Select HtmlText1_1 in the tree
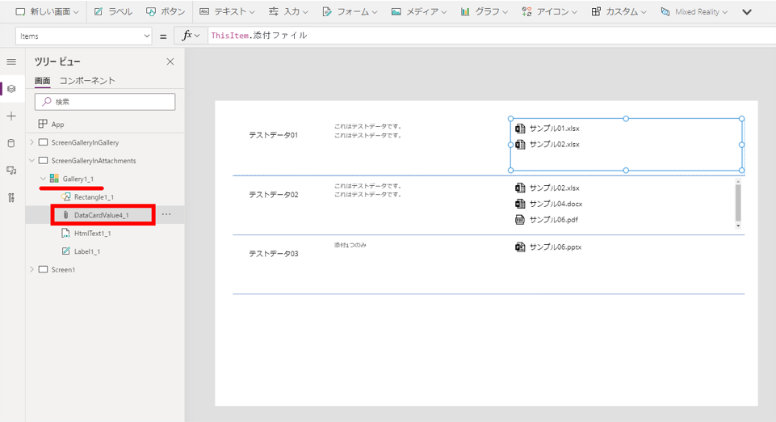Viewport: 776px width, 422px height. tap(93, 234)
